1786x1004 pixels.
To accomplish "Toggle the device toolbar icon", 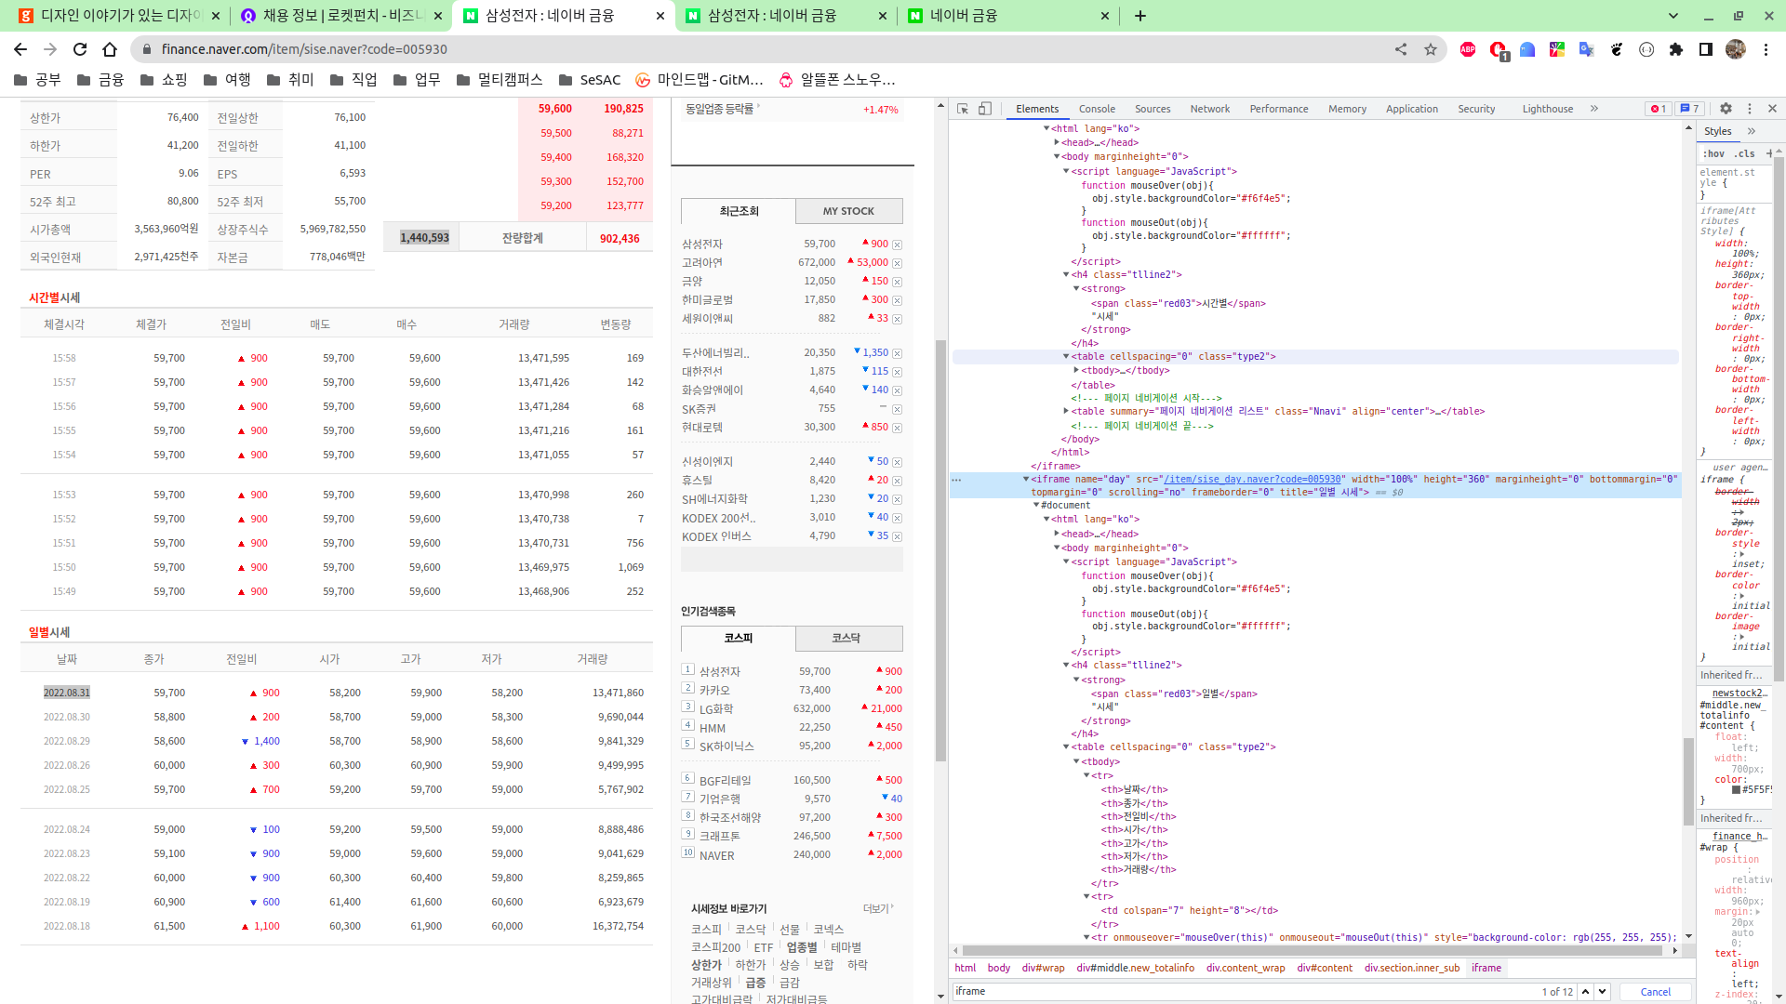I will (985, 109).
